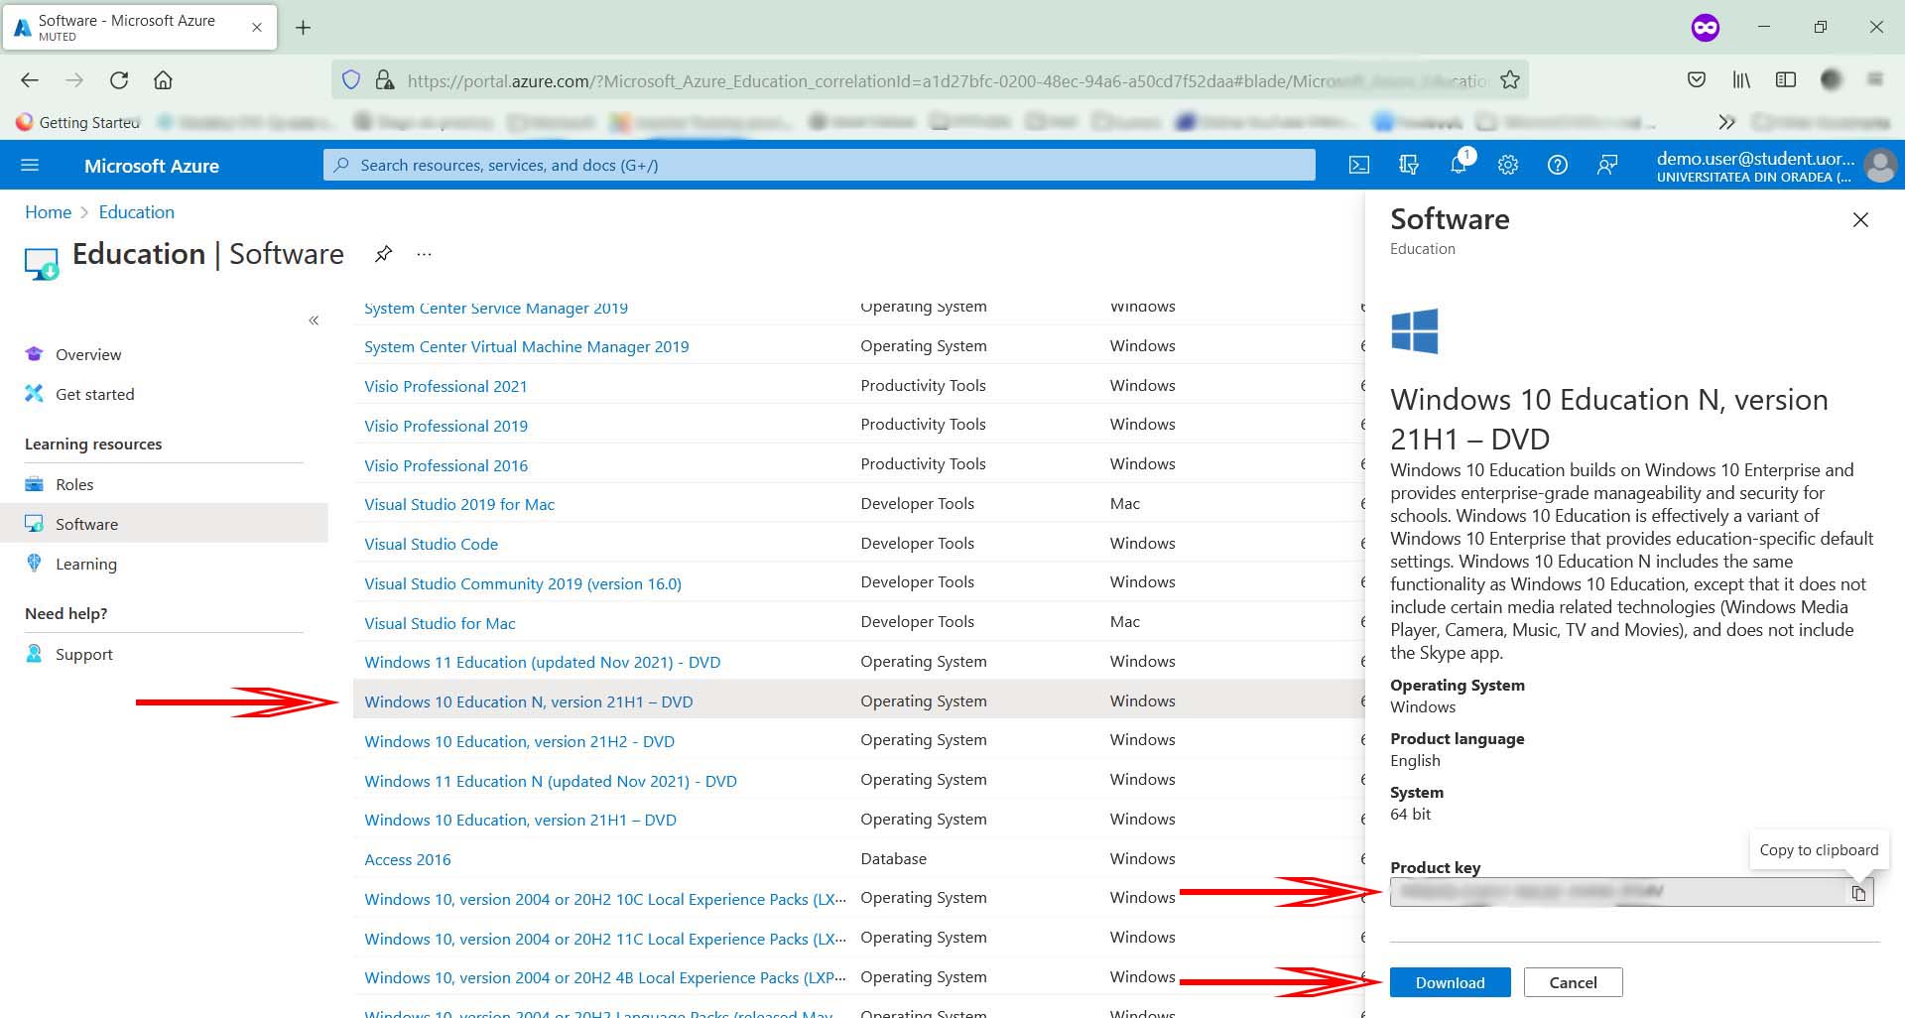This screenshot has width=1905, height=1018.
Task: Open Directories and subscriptions filter icon
Action: click(x=1409, y=165)
